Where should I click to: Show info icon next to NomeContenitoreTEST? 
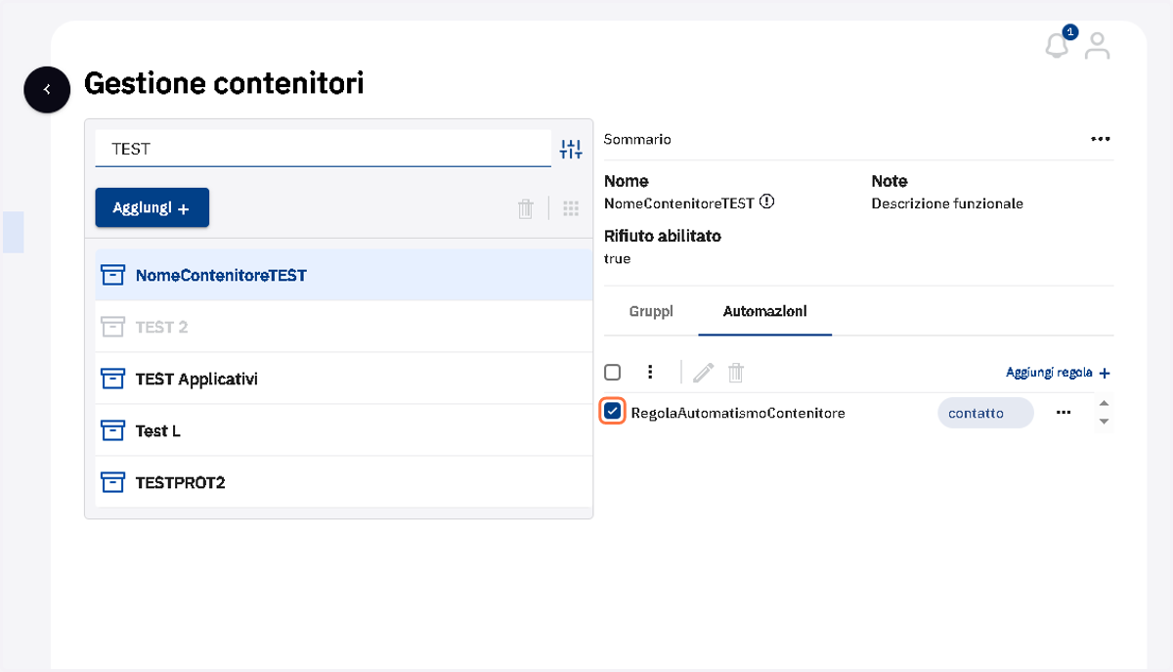(766, 202)
